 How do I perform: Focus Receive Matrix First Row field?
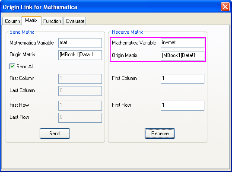tap(182, 106)
